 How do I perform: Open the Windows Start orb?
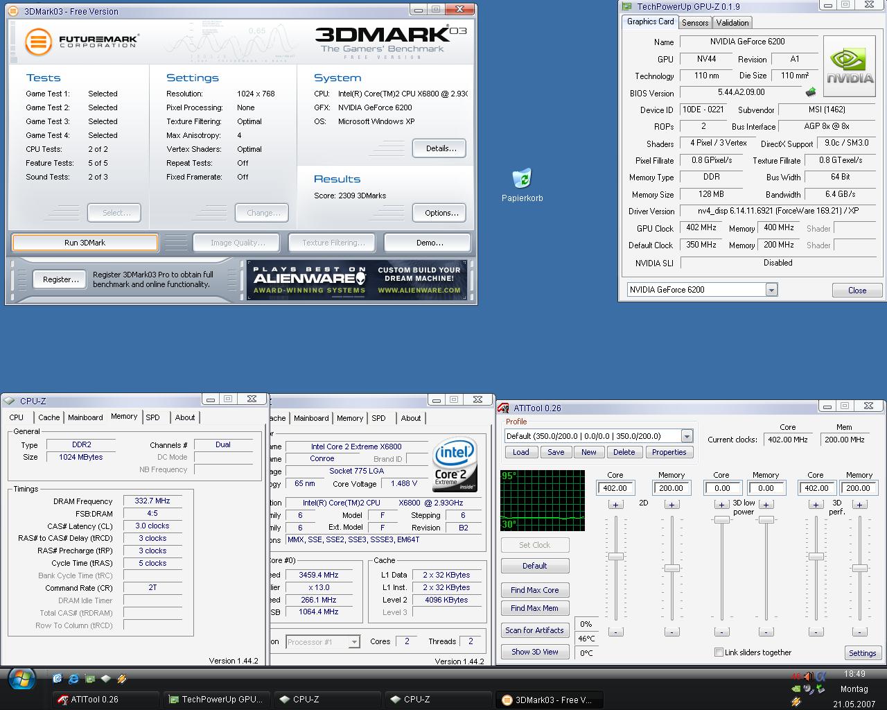(x=22, y=679)
